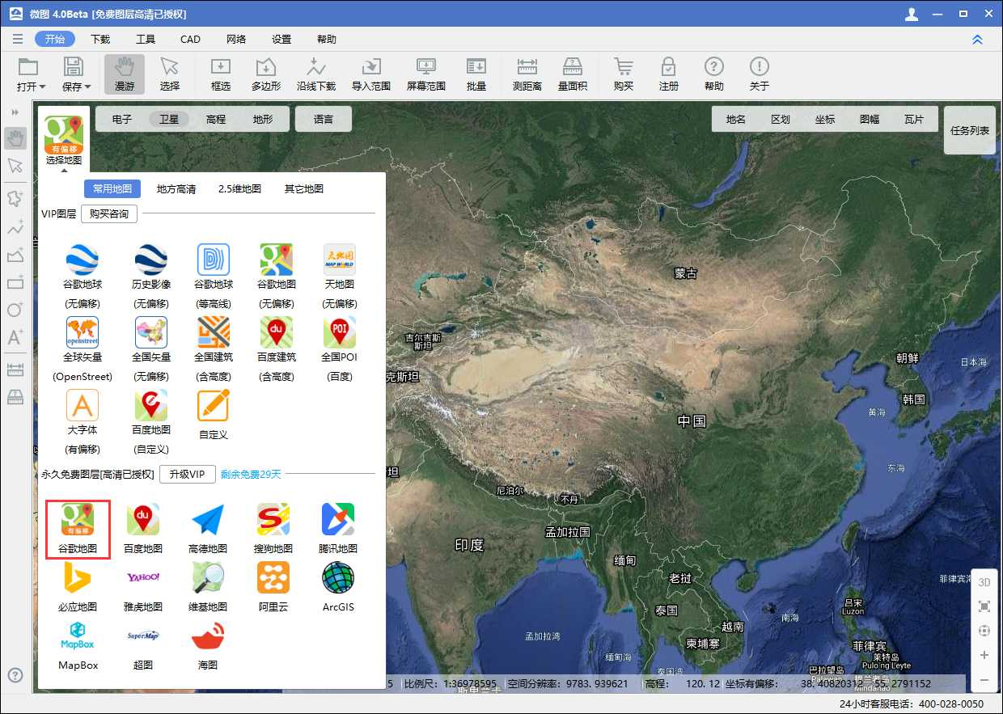Switch map type to 地形

pos(263,119)
